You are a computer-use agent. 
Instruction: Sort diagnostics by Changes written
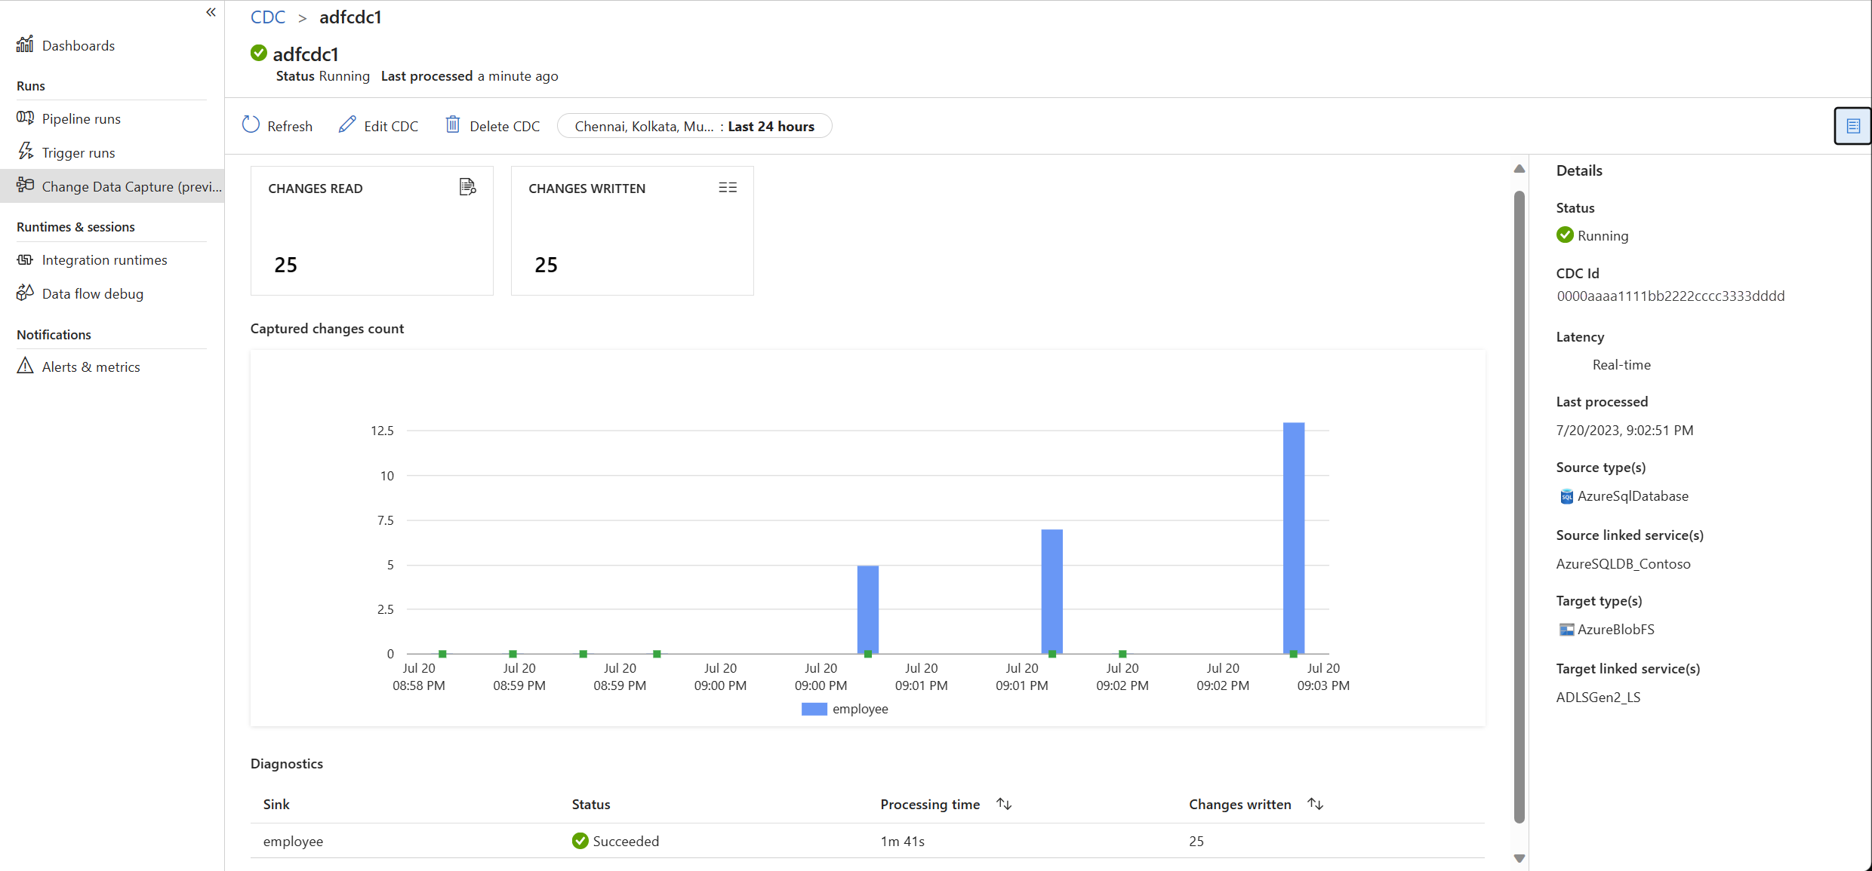(x=1316, y=804)
